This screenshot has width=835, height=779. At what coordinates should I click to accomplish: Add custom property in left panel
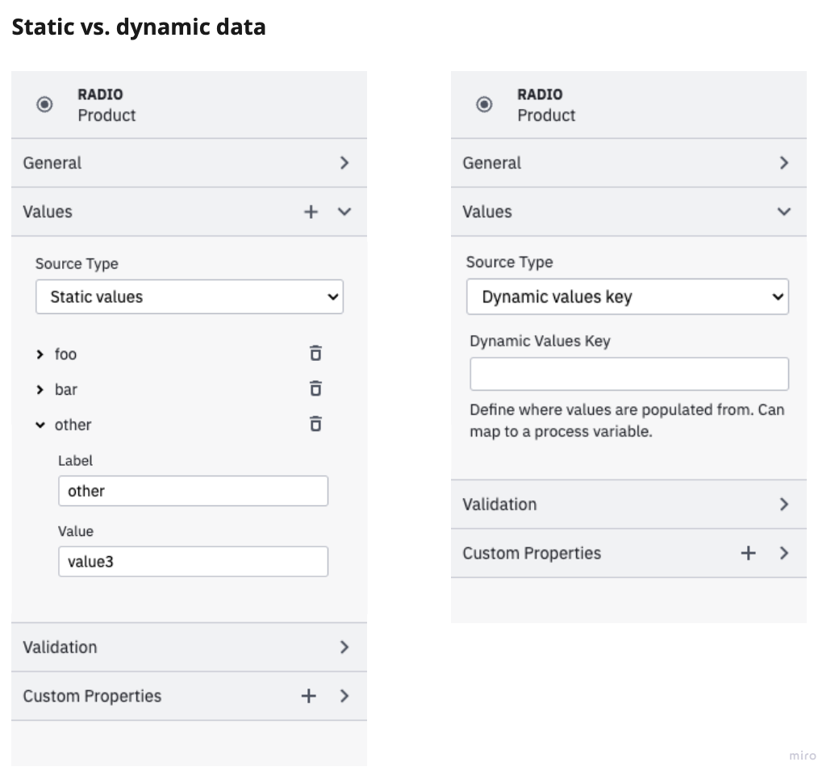tap(308, 696)
